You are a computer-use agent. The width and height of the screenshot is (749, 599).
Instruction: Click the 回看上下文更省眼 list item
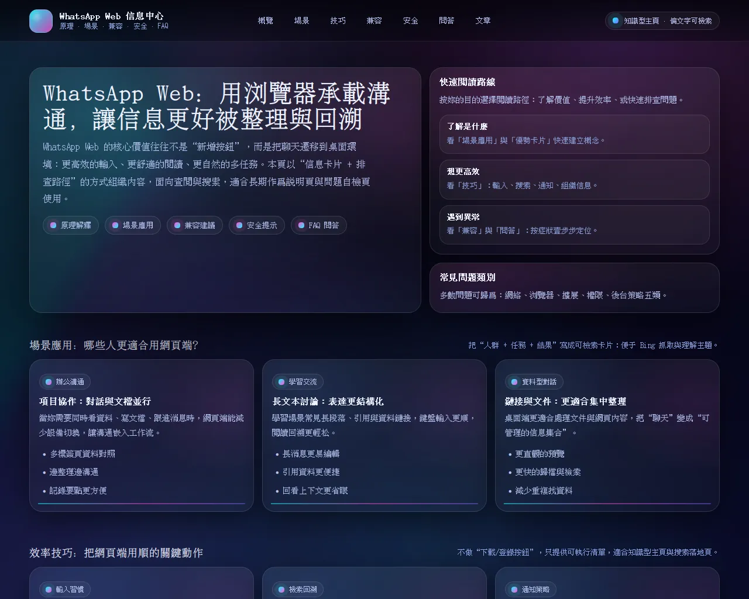pyautogui.click(x=315, y=491)
